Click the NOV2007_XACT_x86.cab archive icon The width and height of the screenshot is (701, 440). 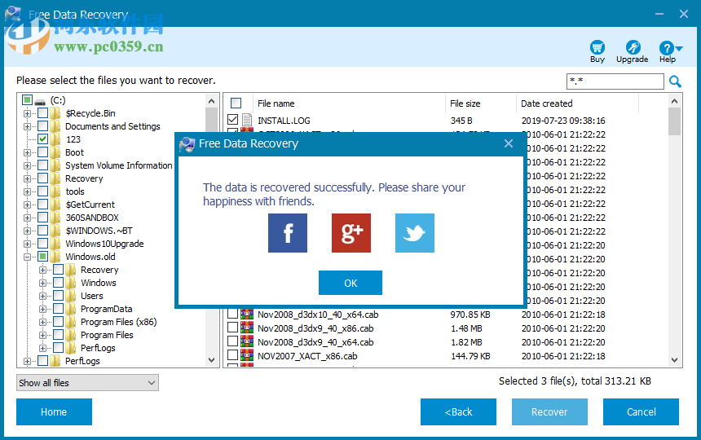(247, 355)
